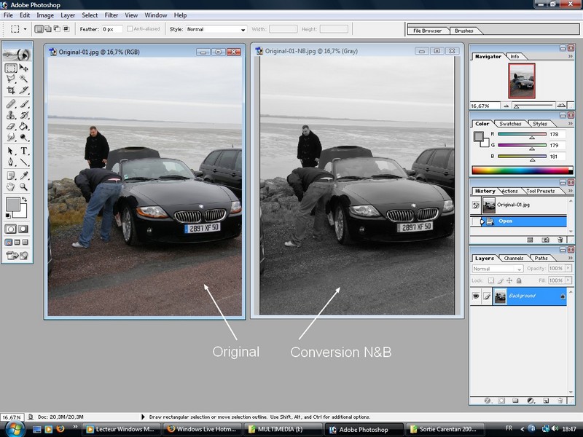Viewport: 583px width, 437px height.
Task: Open the Brushes palette tab
Action: click(x=464, y=31)
